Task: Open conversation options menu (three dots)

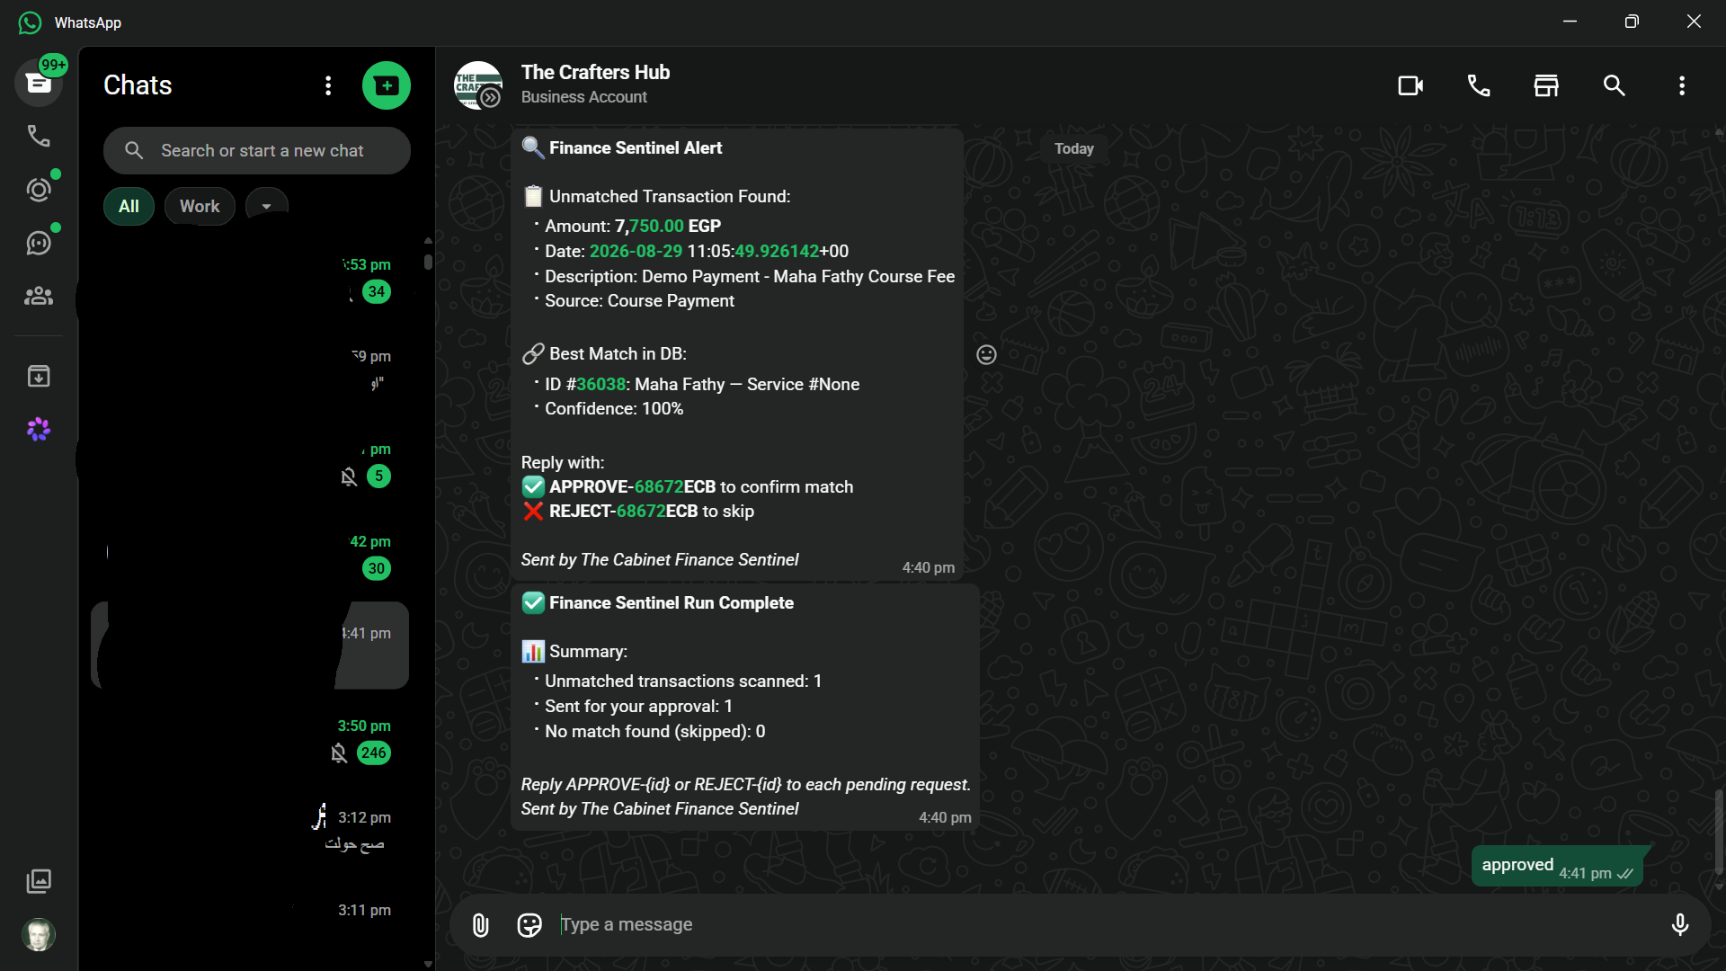Action: point(1682,85)
